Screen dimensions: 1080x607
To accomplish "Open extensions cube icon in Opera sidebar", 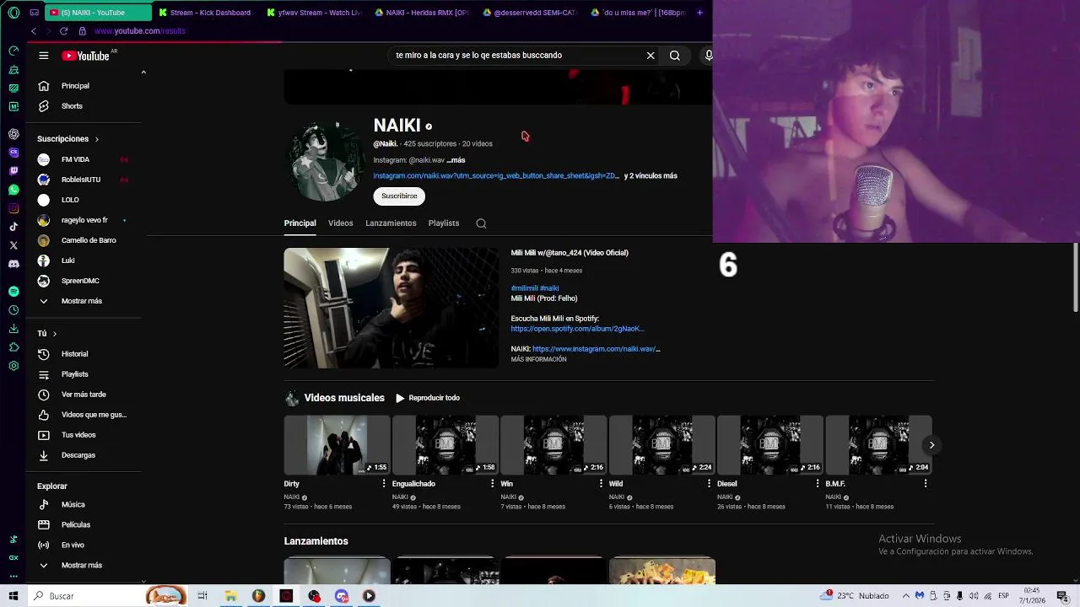I will point(13,347).
